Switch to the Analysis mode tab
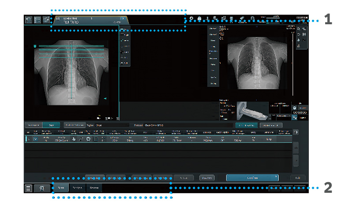 pos(77,188)
